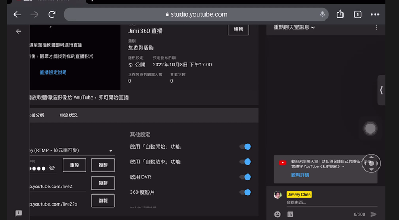The height and width of the screenshot is (220, 399).
Task: Click the Jimmy Chen avatar in chat
Action: pyautogui.click(x=278, y=195)
